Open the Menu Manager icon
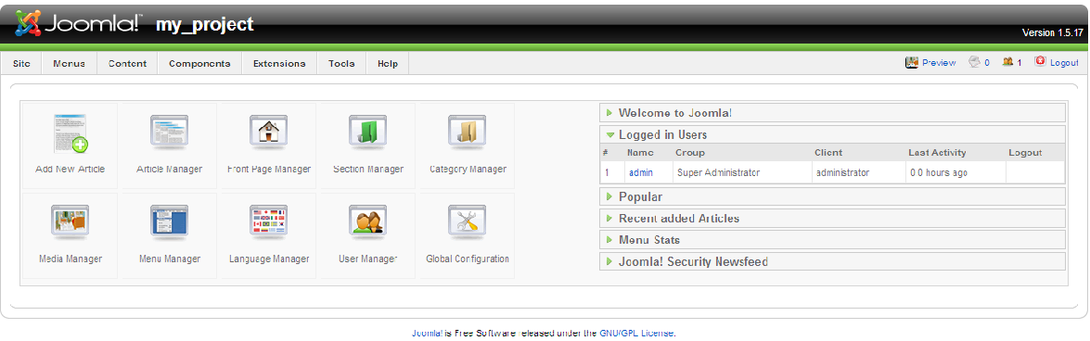This screenshot has height=341, width=1090. click(x=170, y=222)
